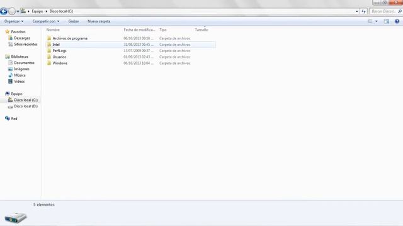The image size is (403, 226).
Task: Select the Usuarios folder name
Action: click(x=59, y=57)
